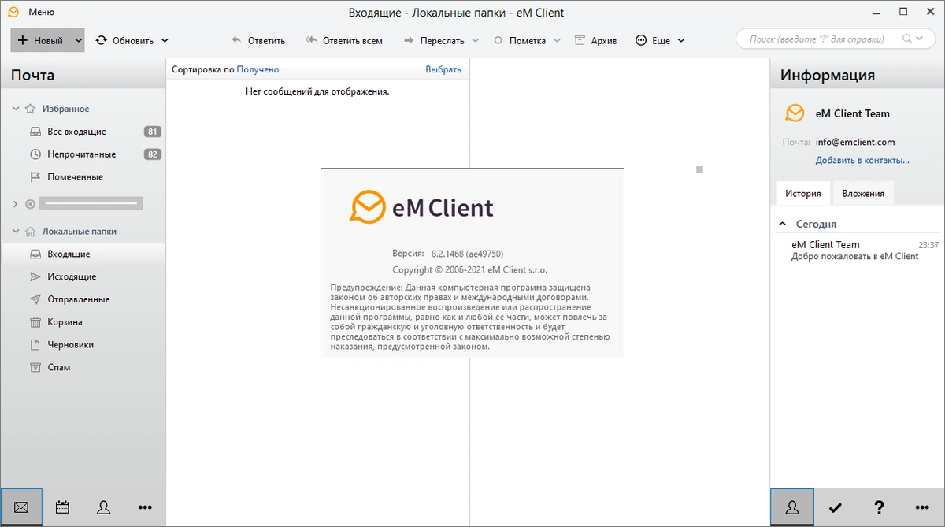
Task: Collapse the Локальные папки section
Action: (x=16, y=232)
